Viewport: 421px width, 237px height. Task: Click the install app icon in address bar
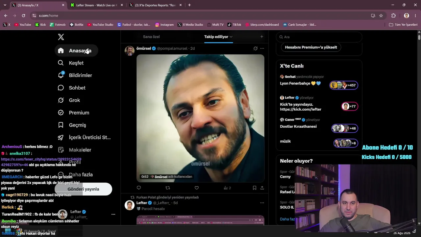pyautogui.click(x=373, y=15)
